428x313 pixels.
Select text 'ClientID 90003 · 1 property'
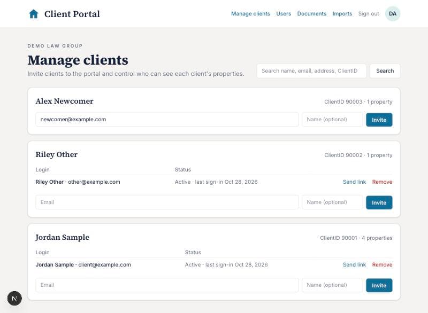(x=358, y=101)
